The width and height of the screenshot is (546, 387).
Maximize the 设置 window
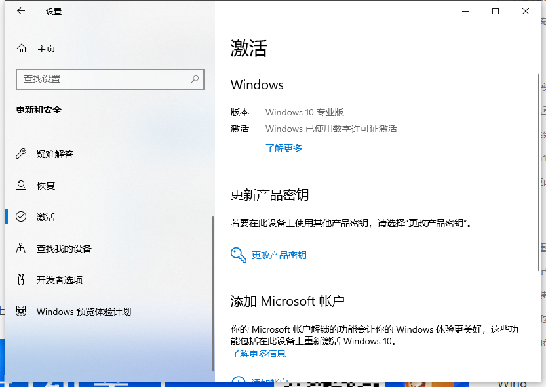[x=496, y=11]
